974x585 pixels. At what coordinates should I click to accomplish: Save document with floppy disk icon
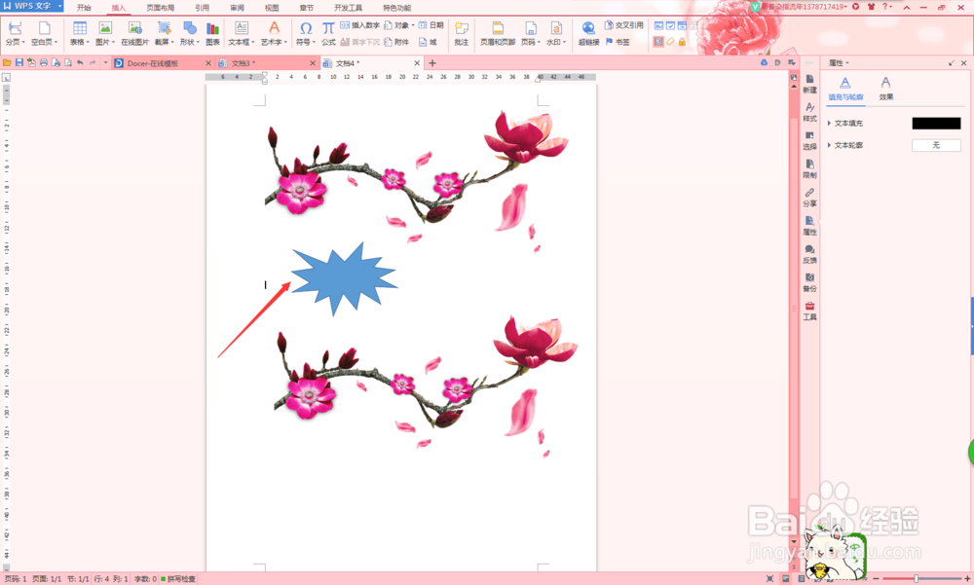coord(19,62)
